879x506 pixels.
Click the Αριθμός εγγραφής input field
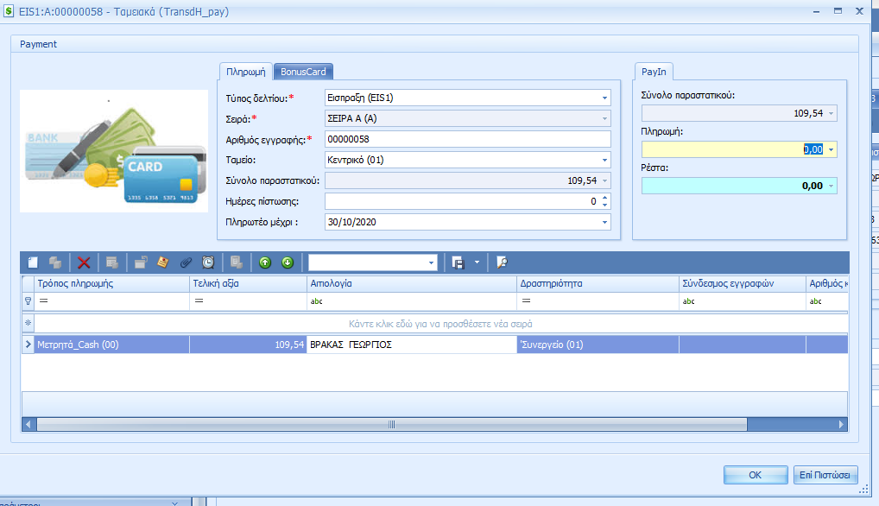(x=466, y=139)
